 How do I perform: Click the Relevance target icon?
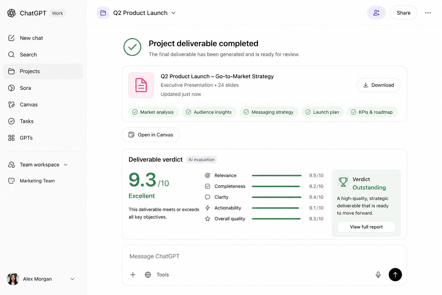coord(207,175)
